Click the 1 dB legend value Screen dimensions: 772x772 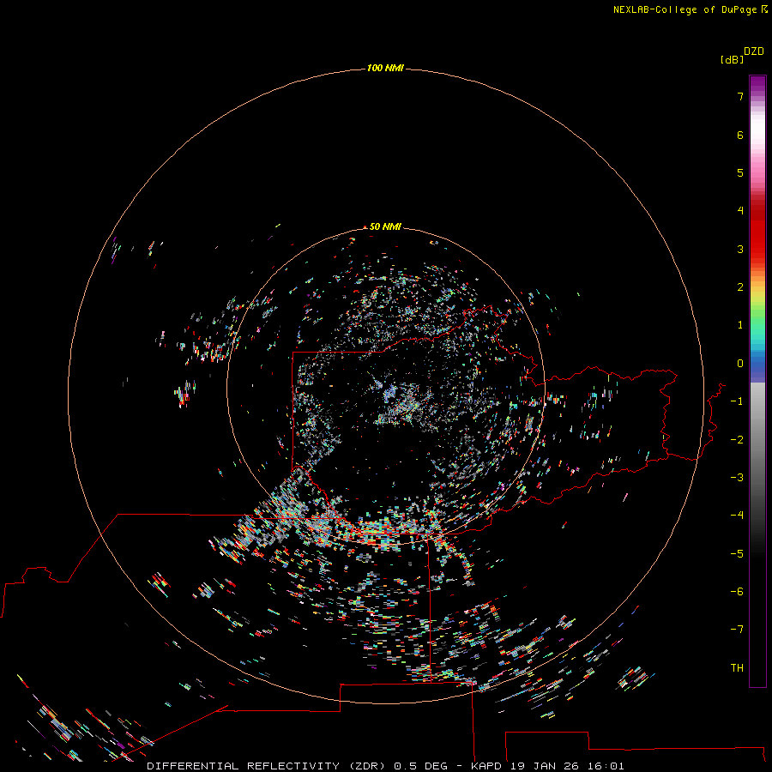point(740,325)
